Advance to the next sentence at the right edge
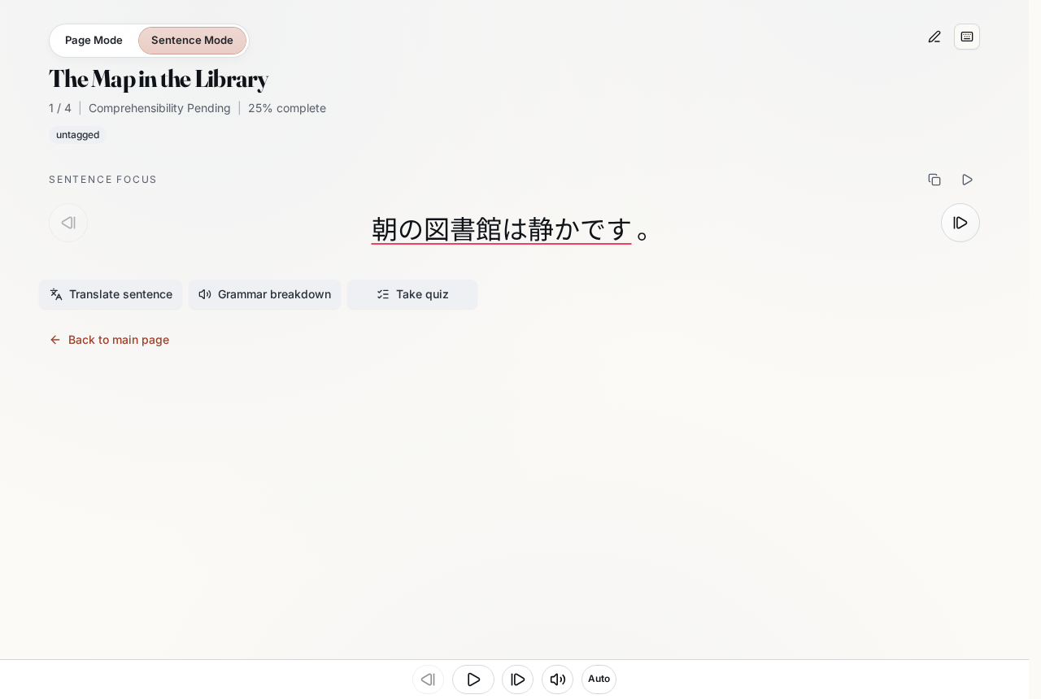 (960, 223)
